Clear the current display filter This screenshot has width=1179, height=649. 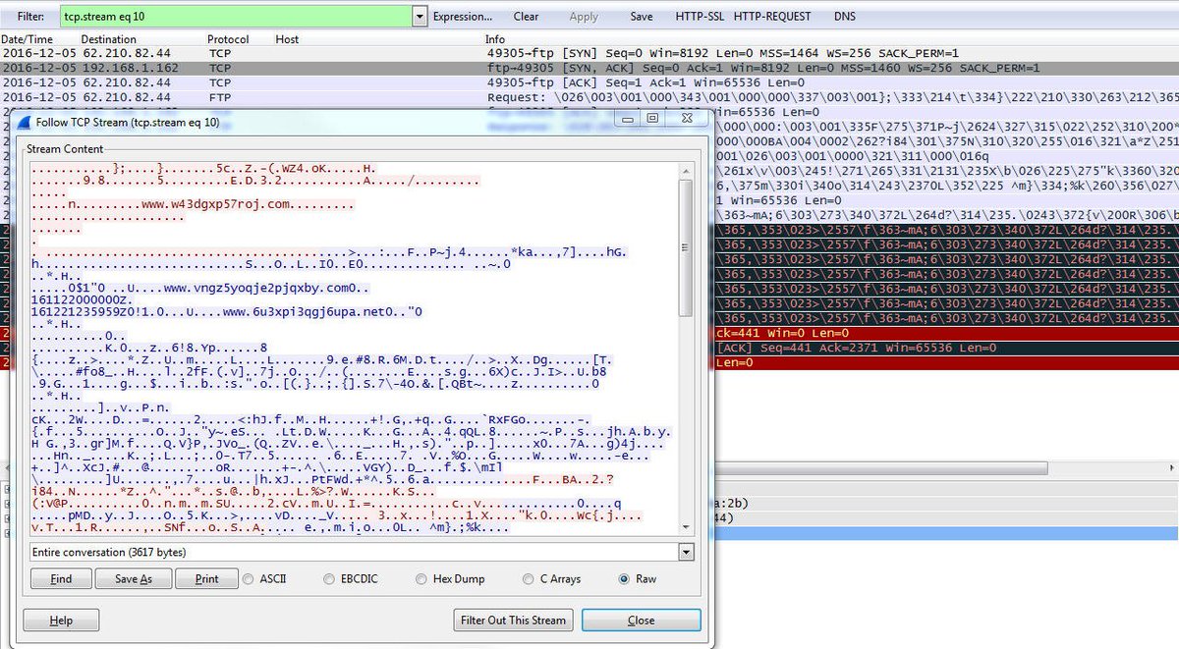click(527, 16)
